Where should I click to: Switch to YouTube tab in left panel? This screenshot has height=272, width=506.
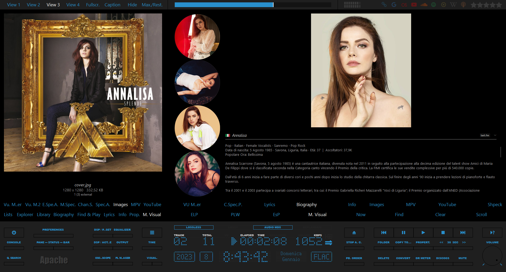(152, 205)
